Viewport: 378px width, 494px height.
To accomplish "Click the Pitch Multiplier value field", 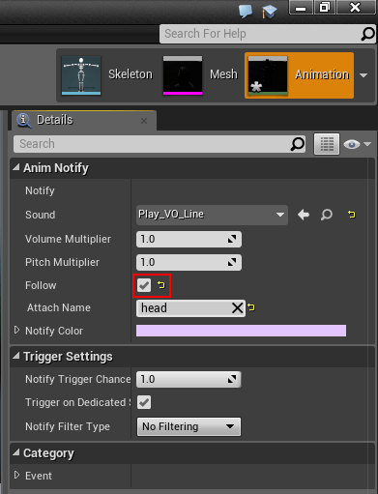I will (189, 262).
